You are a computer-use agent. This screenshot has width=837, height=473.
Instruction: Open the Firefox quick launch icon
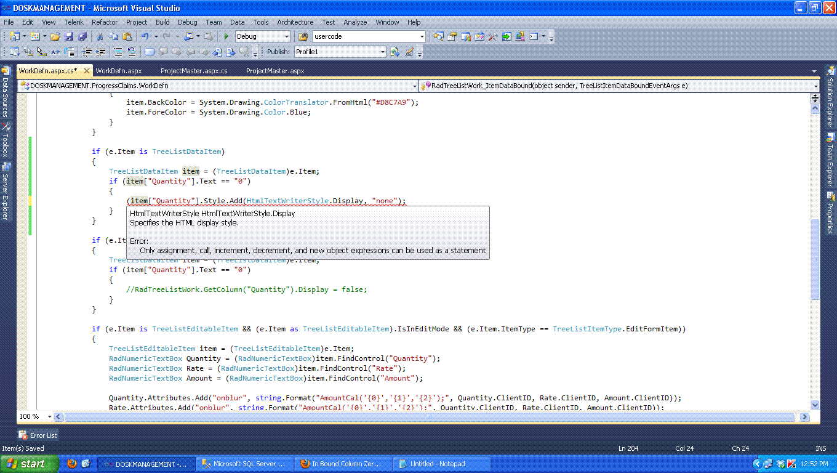pos(72,464)
